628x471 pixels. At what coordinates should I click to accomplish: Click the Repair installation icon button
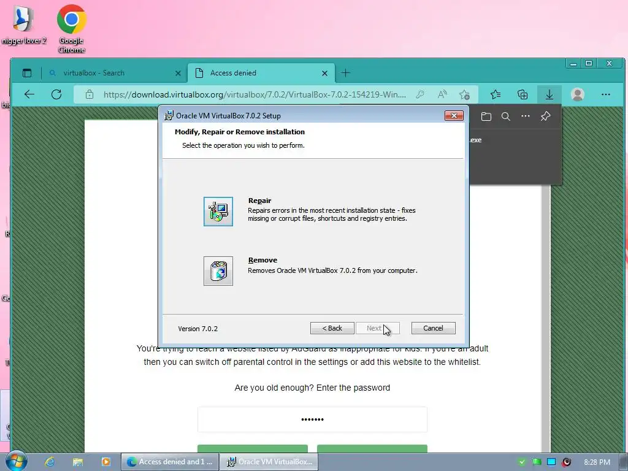tap(218, 212)
